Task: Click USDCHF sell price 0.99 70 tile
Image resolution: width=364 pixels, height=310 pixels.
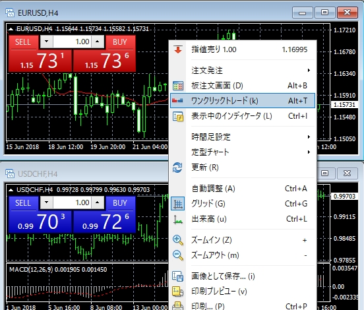Action: click(x=40, y=222)
